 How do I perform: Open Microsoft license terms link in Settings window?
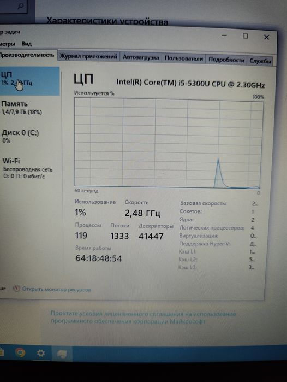coord(143,318)
